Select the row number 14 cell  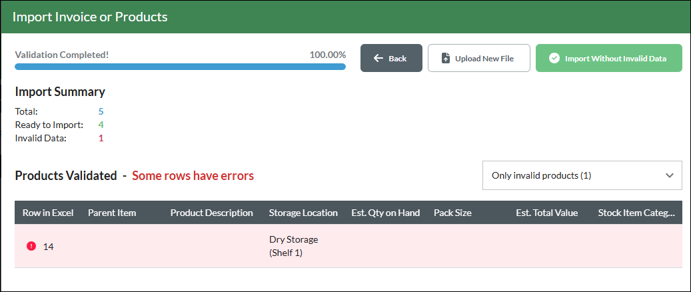coord(49,247)
